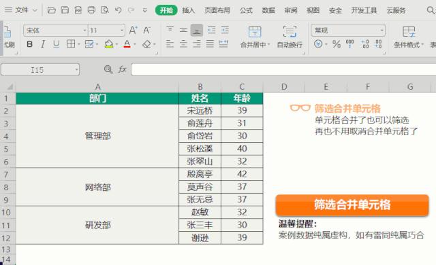Open the 开发工具 tab

click(x=364, y=10)
